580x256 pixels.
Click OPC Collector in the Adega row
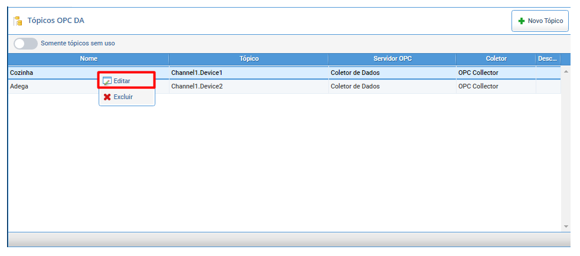[x=478, y=87]
